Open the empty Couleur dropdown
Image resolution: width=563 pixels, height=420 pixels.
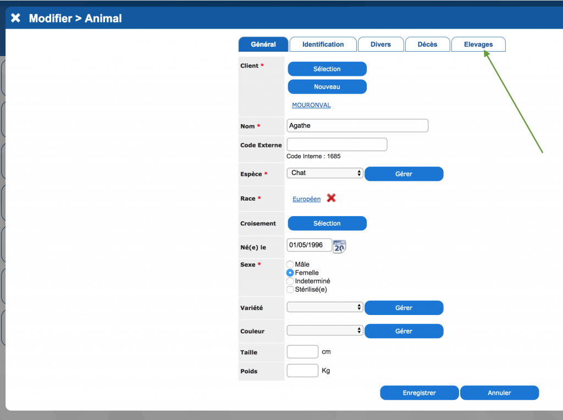tap(323, 330)
